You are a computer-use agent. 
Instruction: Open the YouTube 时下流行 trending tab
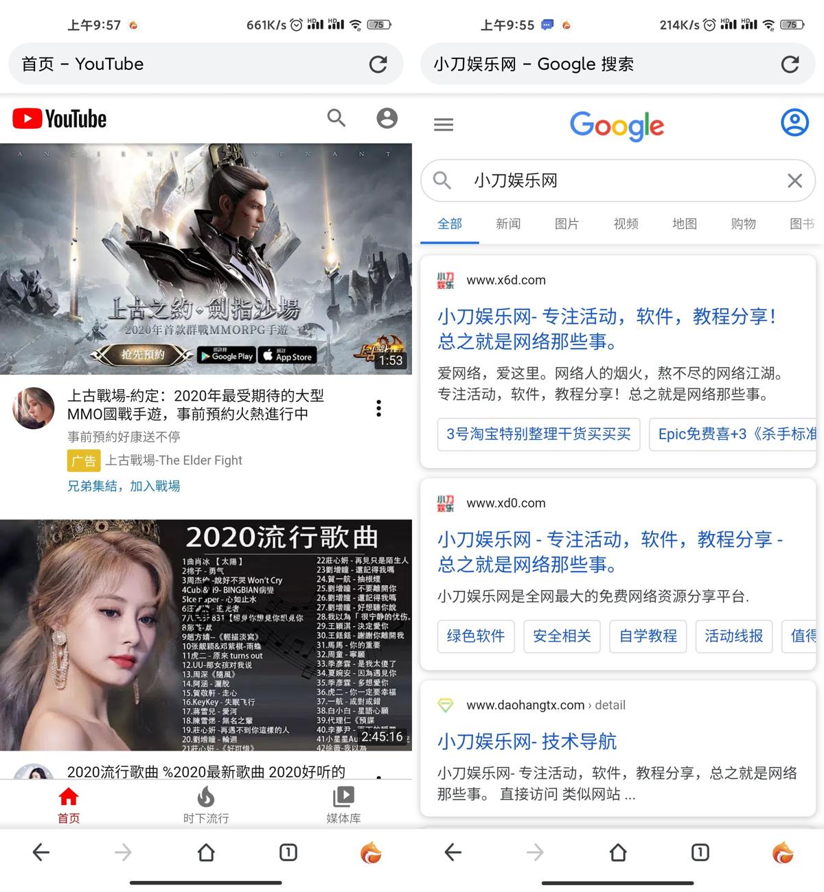206,806
